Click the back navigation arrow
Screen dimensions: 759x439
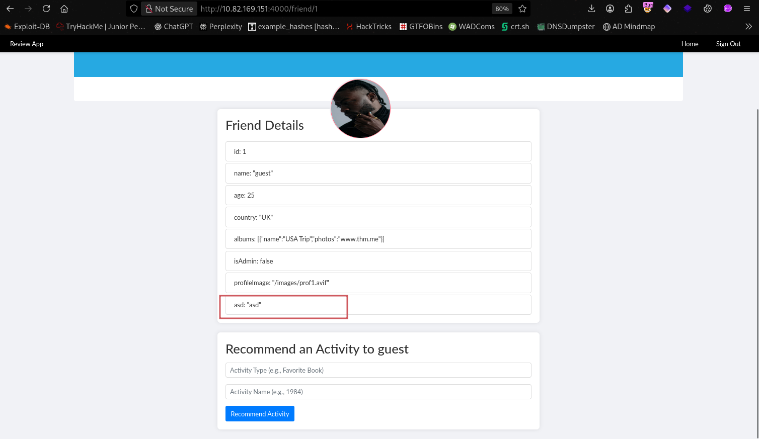click(10, 9)
